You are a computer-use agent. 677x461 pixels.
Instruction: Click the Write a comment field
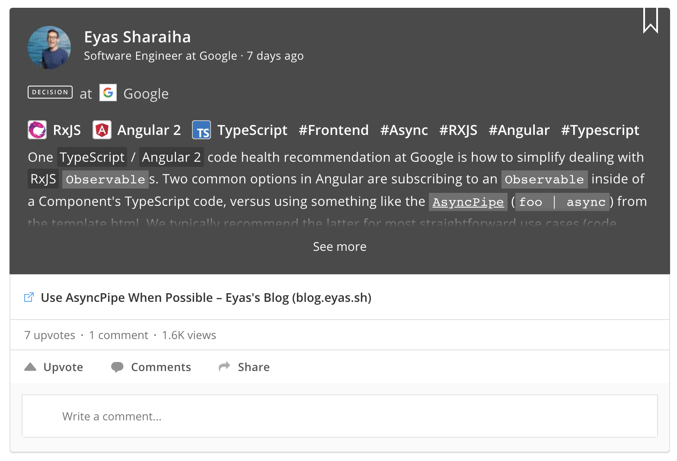340,416
